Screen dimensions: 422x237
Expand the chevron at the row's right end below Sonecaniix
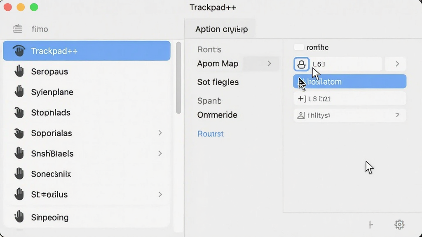[160, 195]
